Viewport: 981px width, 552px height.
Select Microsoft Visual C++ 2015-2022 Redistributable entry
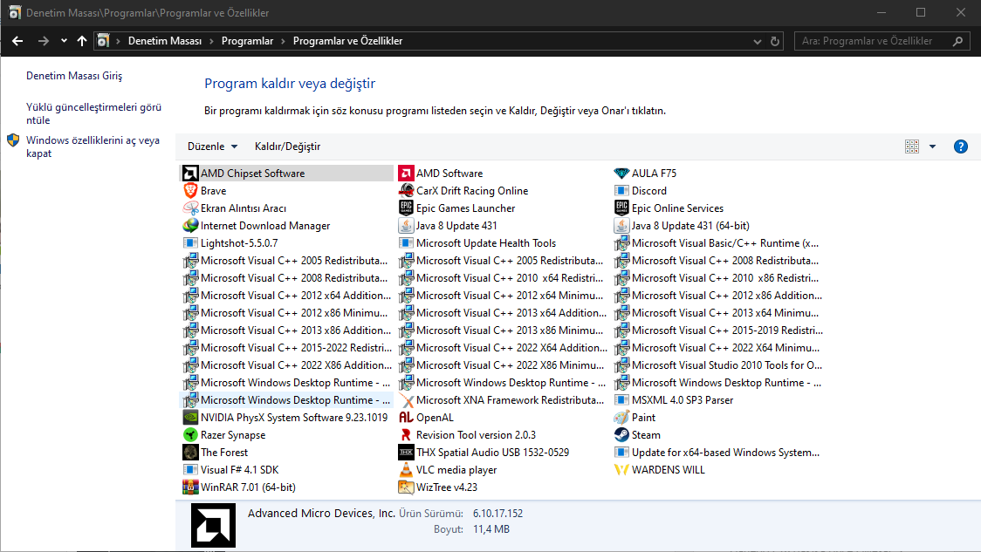pos(286,348)
